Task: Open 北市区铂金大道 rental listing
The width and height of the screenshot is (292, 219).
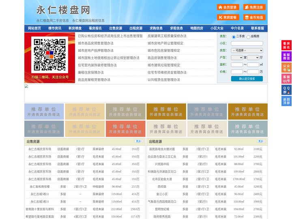Action: click(x=162, y=179)
